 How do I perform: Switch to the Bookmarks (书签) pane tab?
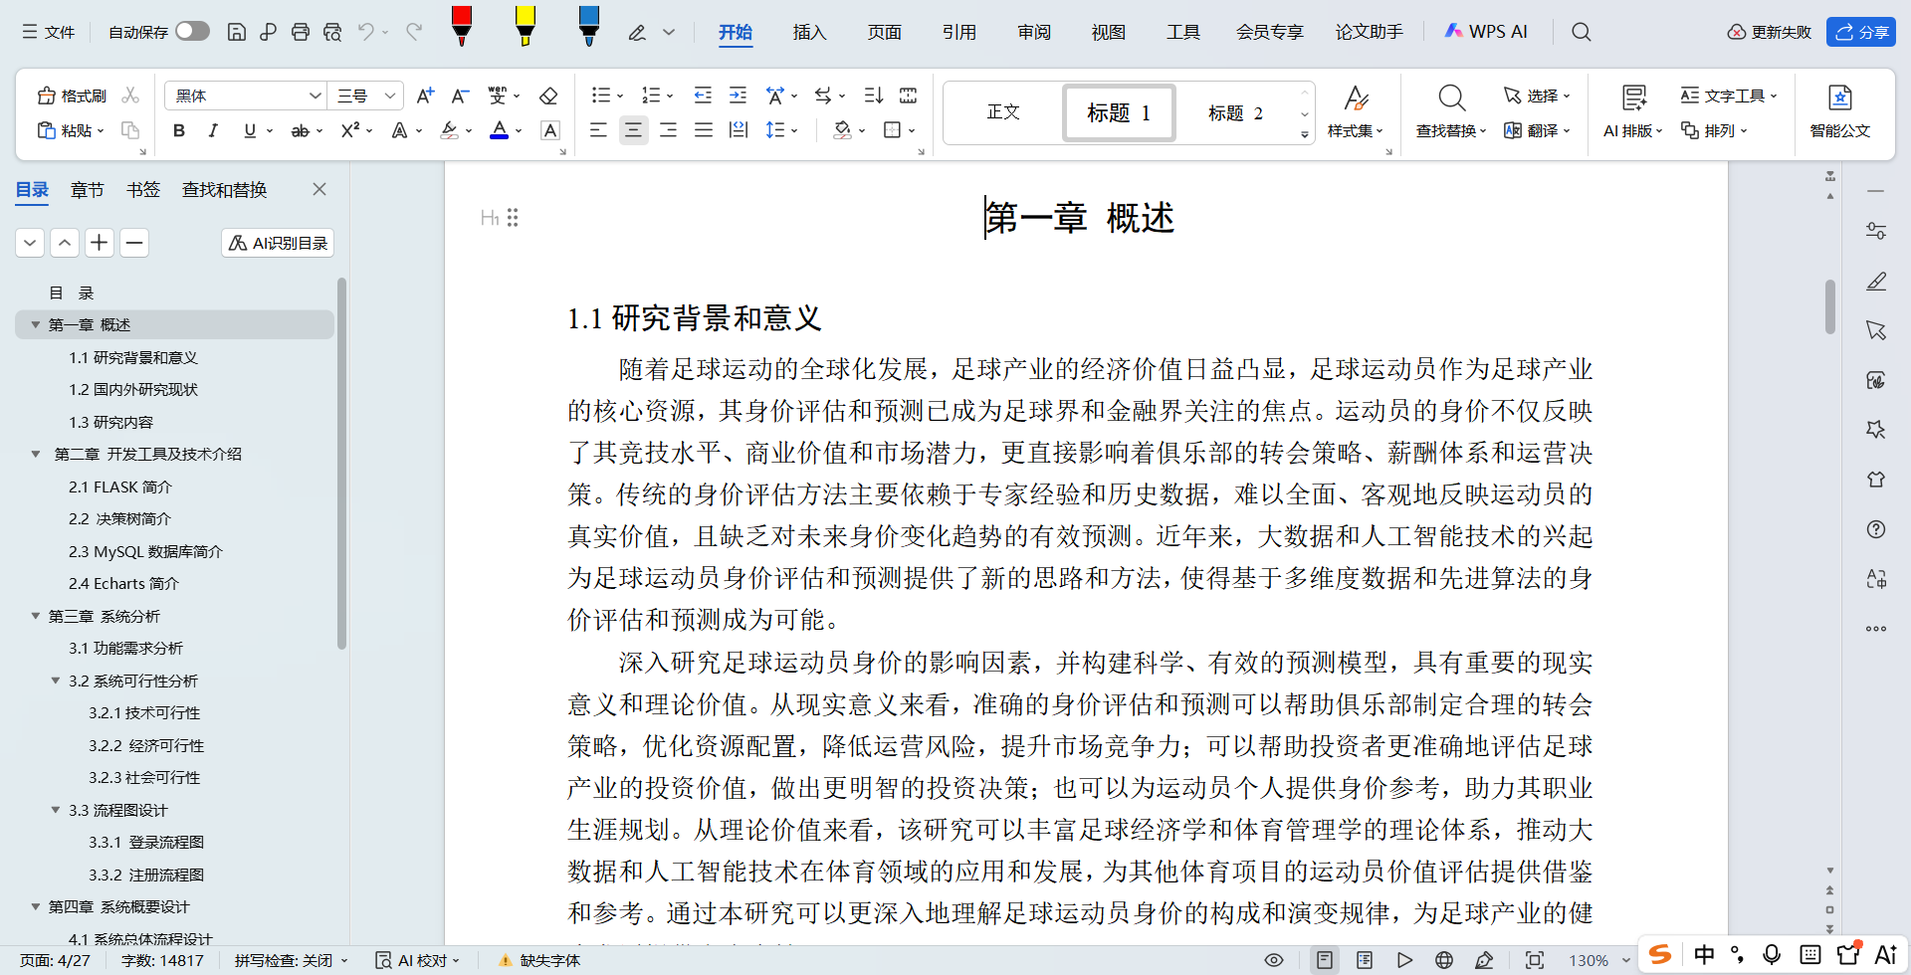143,189
